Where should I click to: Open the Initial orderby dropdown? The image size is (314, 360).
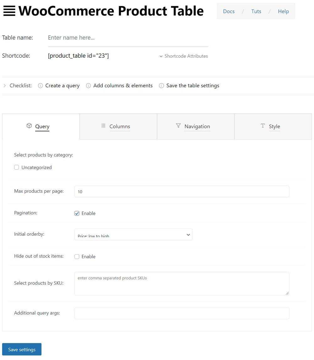click(x=133, y=235)
